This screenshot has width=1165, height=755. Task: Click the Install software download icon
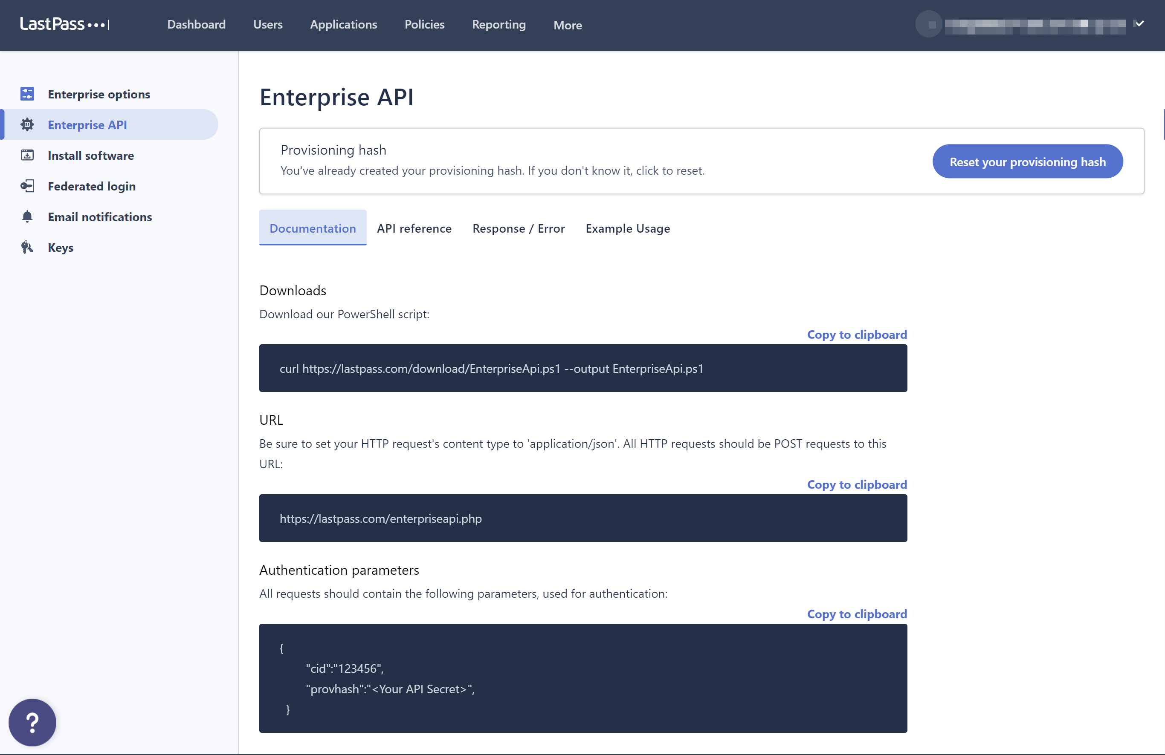pyautogui.click(x=27, y=156)
